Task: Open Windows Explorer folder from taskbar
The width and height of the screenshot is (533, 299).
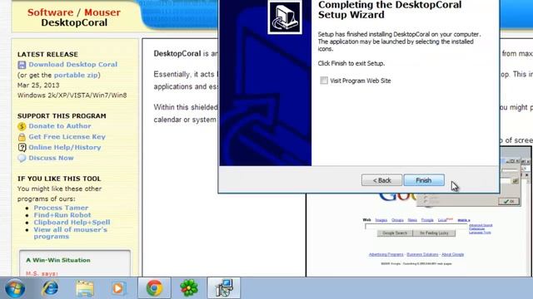Action: [x=85, y=288]
